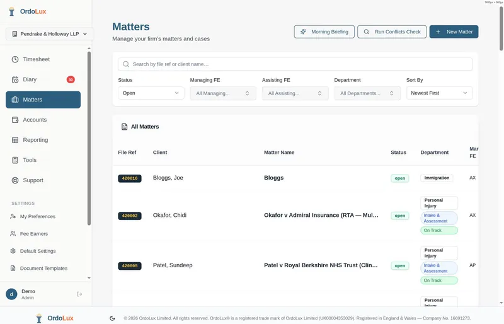Click the magnifier icon on Run Conflicts Check
The image size is (504, 324).
click(367, 32)
